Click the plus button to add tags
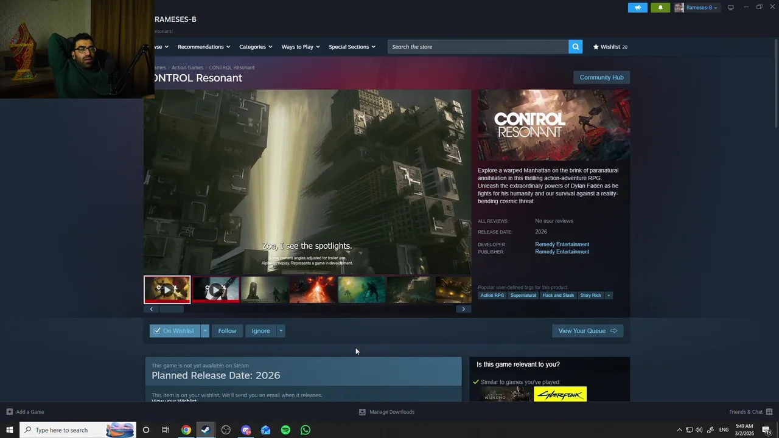 pos(609,296)
